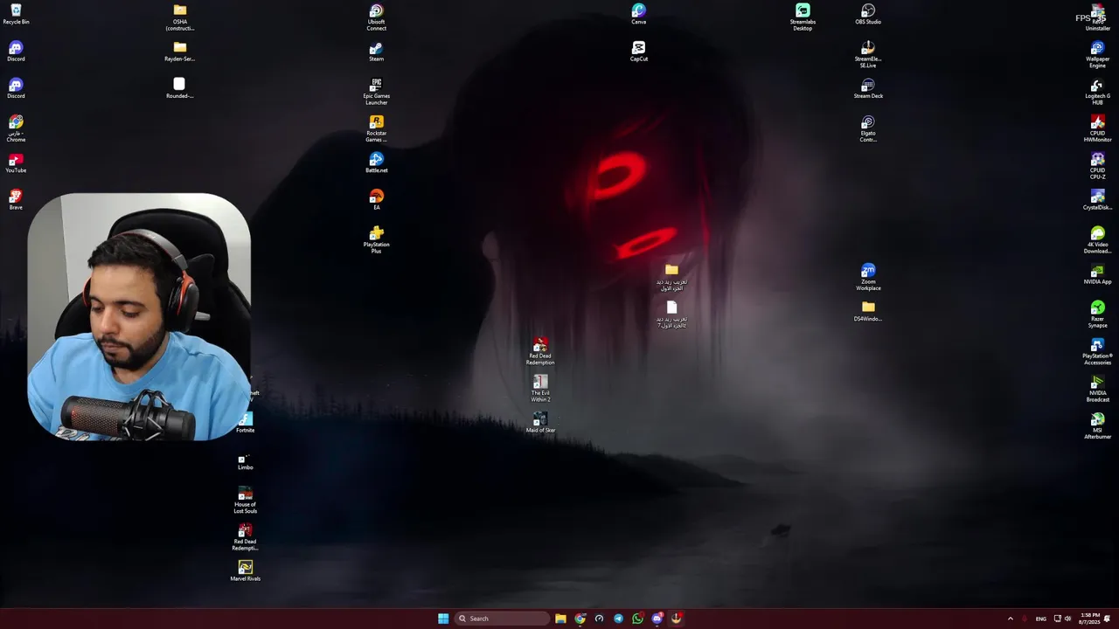
Task: Select the Battle.net shortcut
Action: [376, 163]
